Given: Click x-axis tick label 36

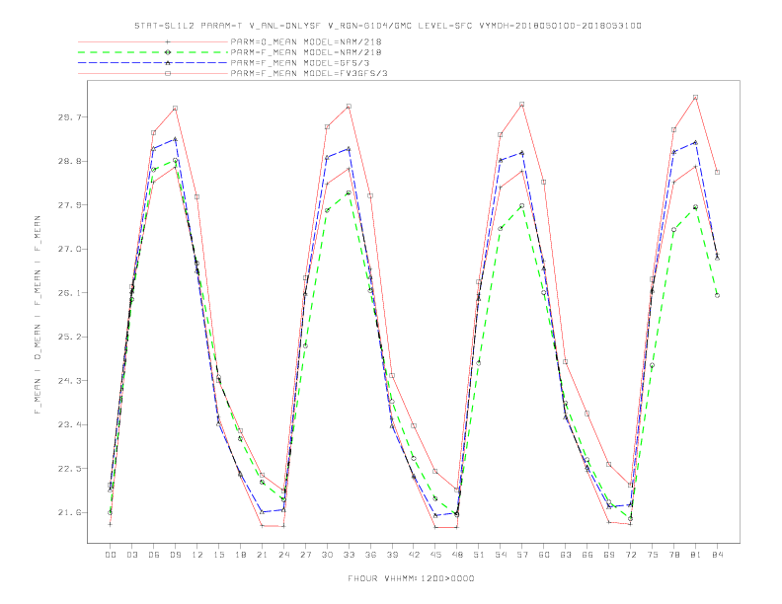Looking at the screenshot, I should coord(370,555).
